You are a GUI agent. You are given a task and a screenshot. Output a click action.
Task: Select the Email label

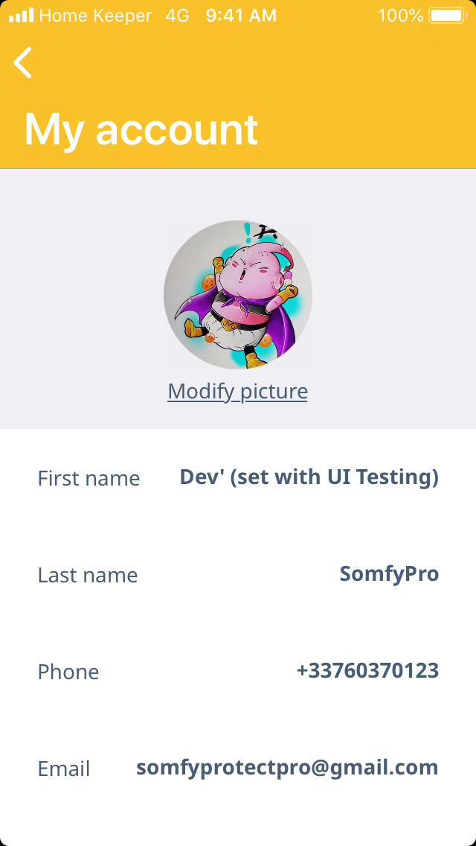tap(64, 769)
